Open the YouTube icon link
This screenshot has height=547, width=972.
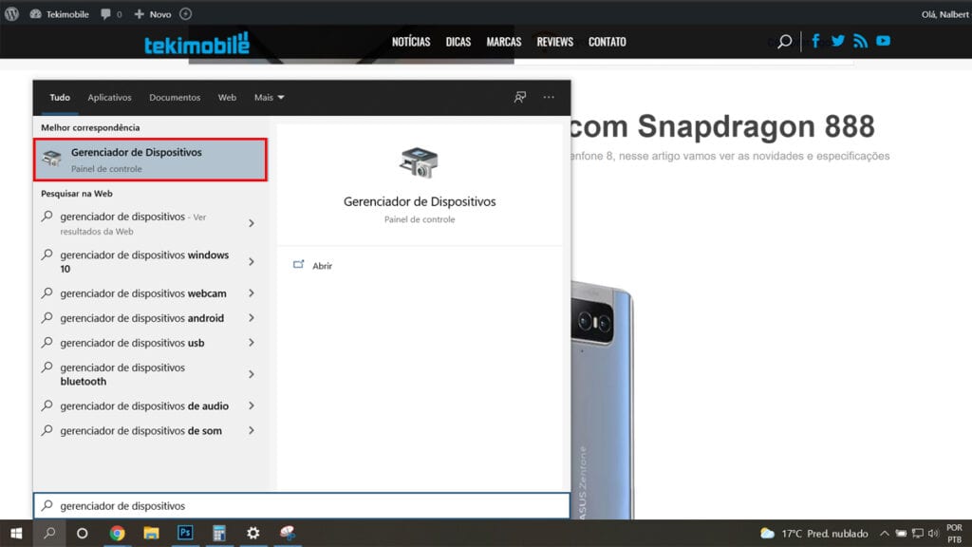[883, 41]
